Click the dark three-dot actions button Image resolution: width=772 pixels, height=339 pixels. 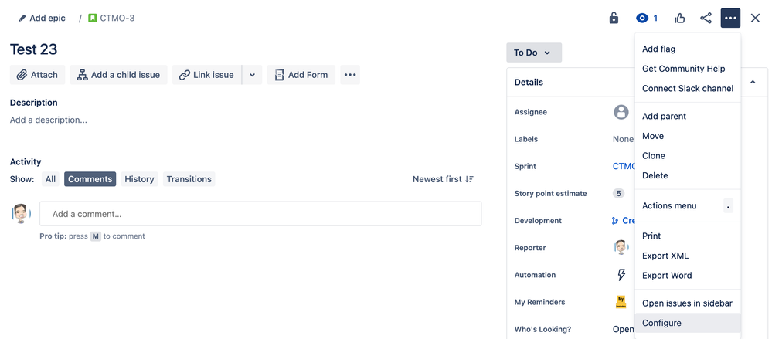730,19
